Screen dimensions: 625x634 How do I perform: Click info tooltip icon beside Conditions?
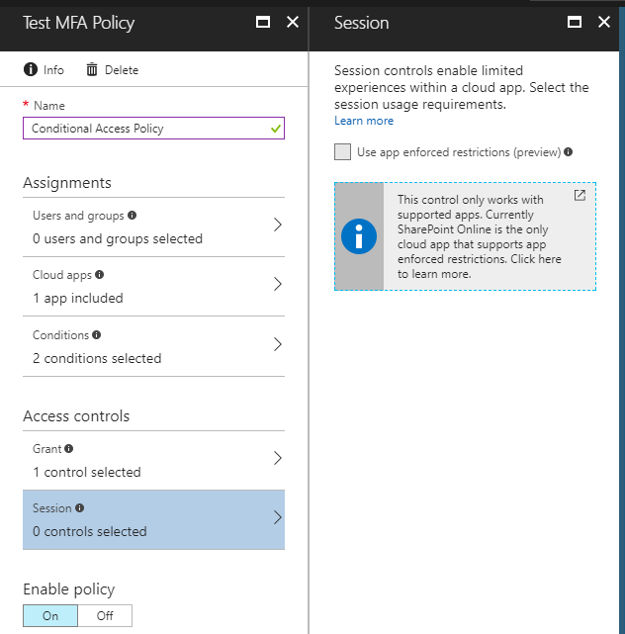click(x=96, y=335)
